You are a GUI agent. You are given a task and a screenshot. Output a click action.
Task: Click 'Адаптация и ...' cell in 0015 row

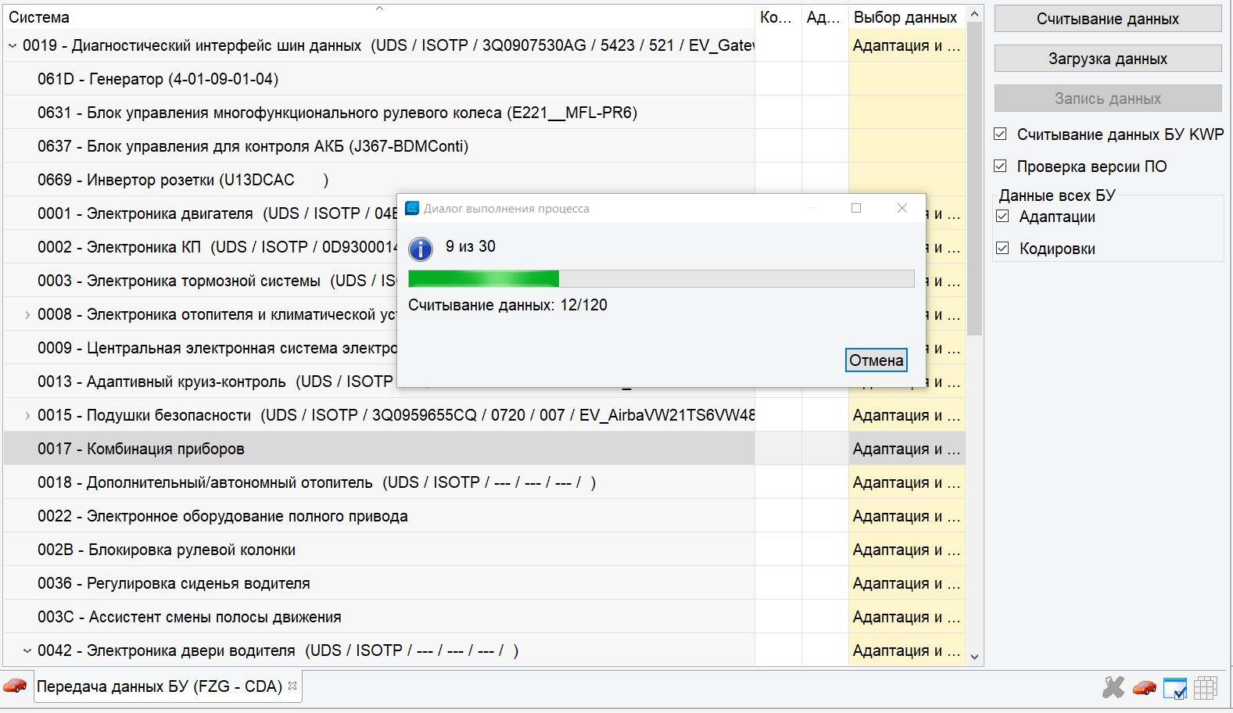click(x=907, y=415)
